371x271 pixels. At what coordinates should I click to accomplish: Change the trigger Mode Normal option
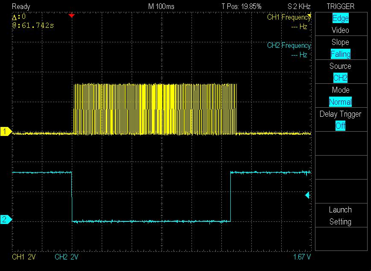340,102
